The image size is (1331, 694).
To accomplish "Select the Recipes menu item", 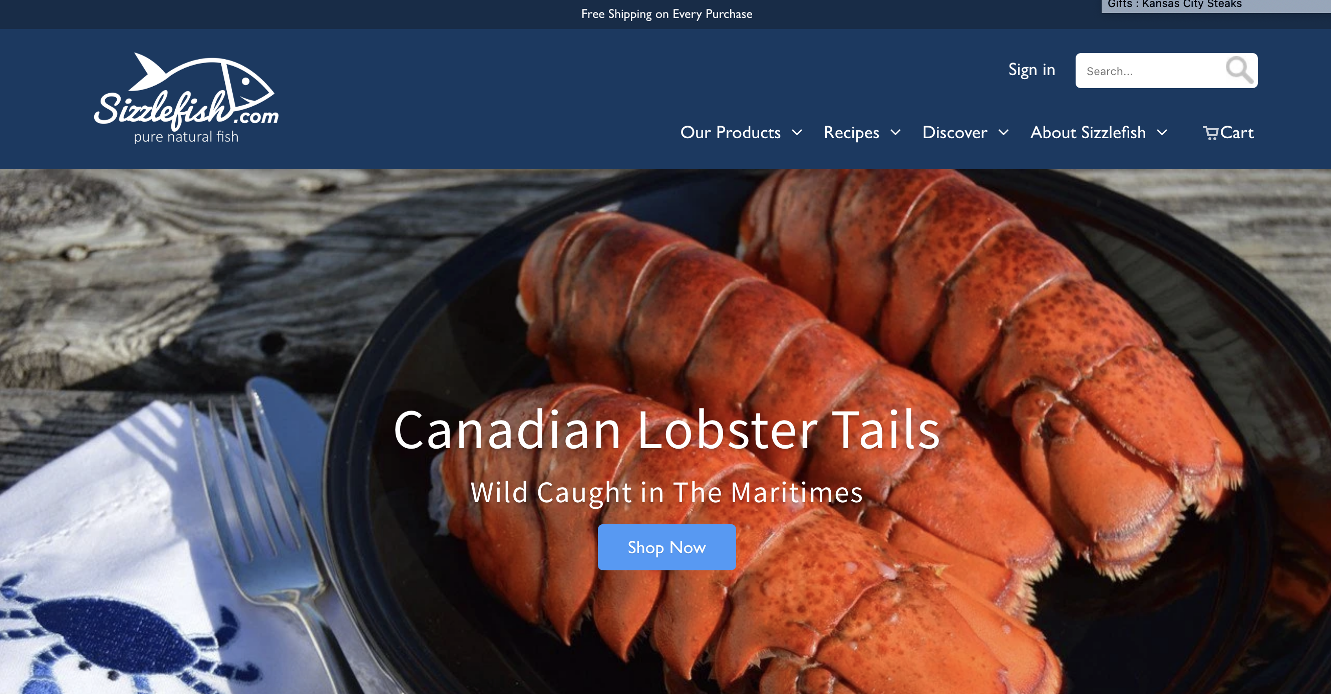I will click(851, 133).
